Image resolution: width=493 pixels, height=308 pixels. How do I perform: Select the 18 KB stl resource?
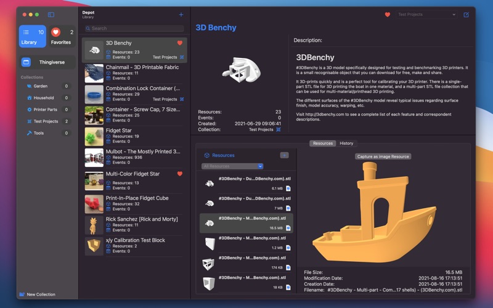coord(246,283)
